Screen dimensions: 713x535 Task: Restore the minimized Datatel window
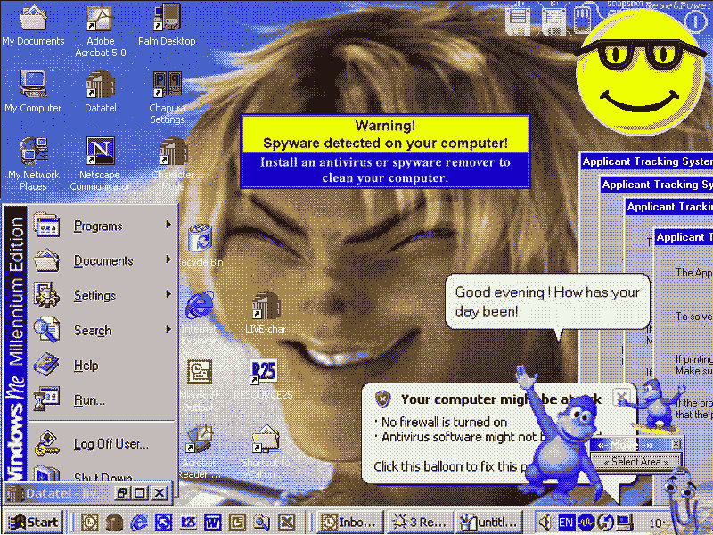(121, 493)
